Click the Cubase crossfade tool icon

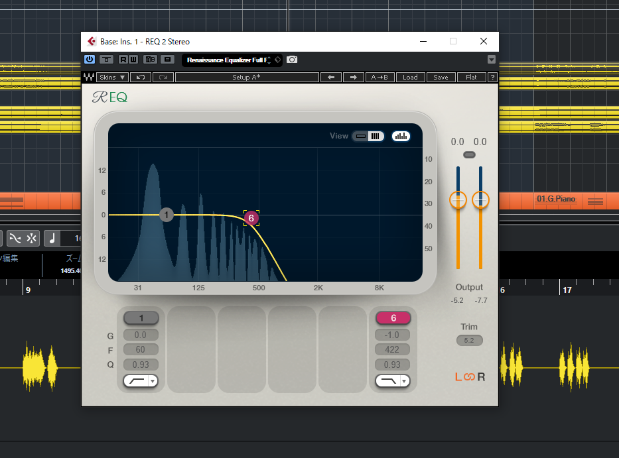(x=15, y=238)
